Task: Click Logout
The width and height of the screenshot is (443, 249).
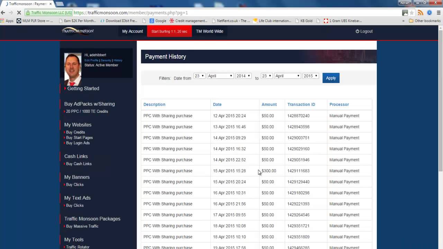Action: (364, 31)
